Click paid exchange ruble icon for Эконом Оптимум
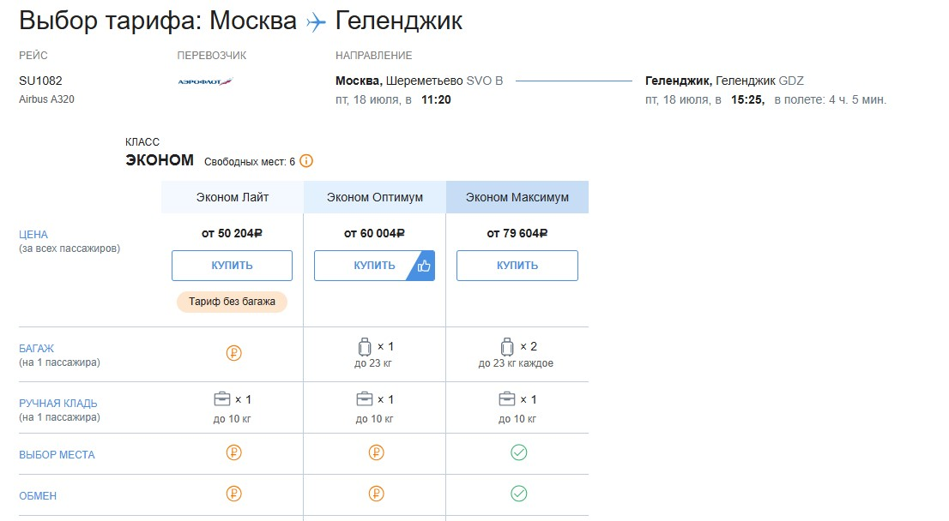This screenshot has width=949, height=521. pyautogui.click(x=376, y=494)
